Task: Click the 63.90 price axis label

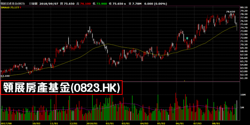Action: coord(244,68)
